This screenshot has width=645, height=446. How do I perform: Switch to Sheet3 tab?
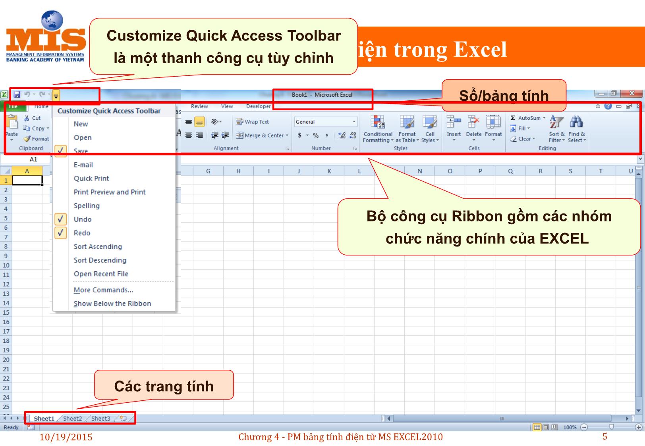tap(101, 418)
